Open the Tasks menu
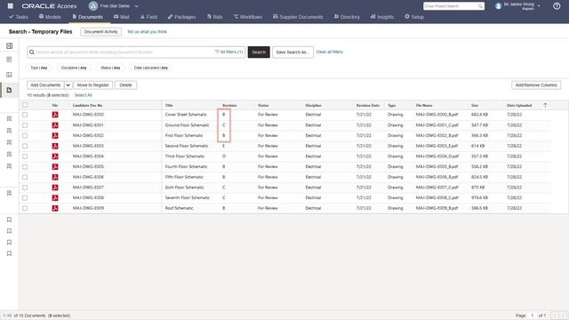The height and width of the screenshot is (320, 569). point(18,17)
